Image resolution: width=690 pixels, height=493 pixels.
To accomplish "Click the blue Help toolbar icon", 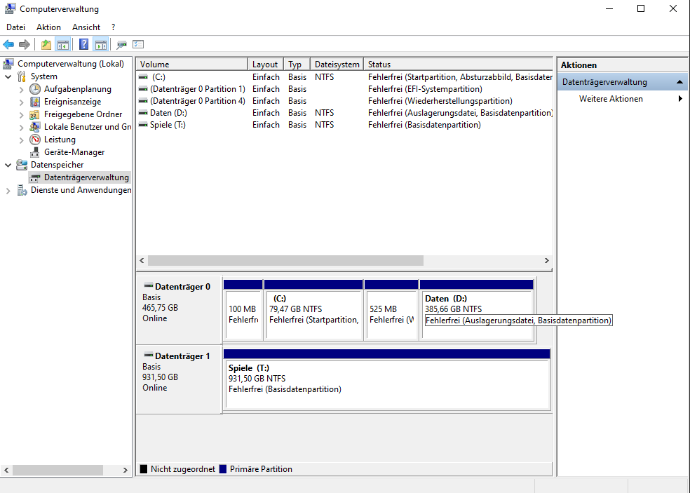I will [83, 44].
